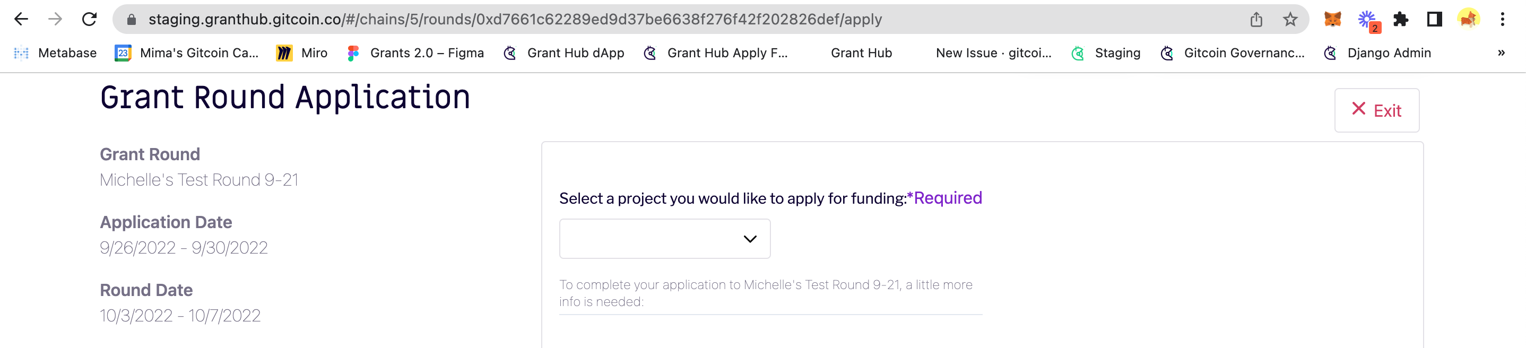Image resolution: width=1526 pixels, height=348 pixels.
Task: Expand the project selection dropdown
Action: (x=665, y=239)
